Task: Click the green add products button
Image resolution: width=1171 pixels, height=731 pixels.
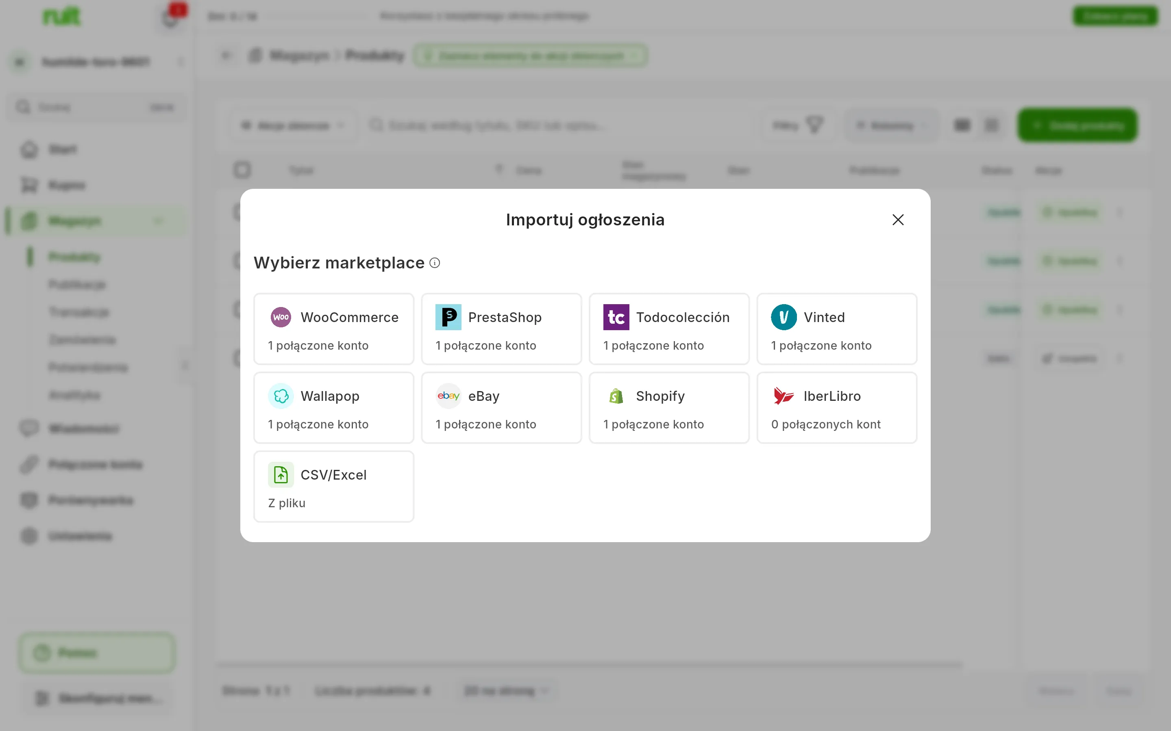Action: pyautogui.click(x=1077, y=126)
